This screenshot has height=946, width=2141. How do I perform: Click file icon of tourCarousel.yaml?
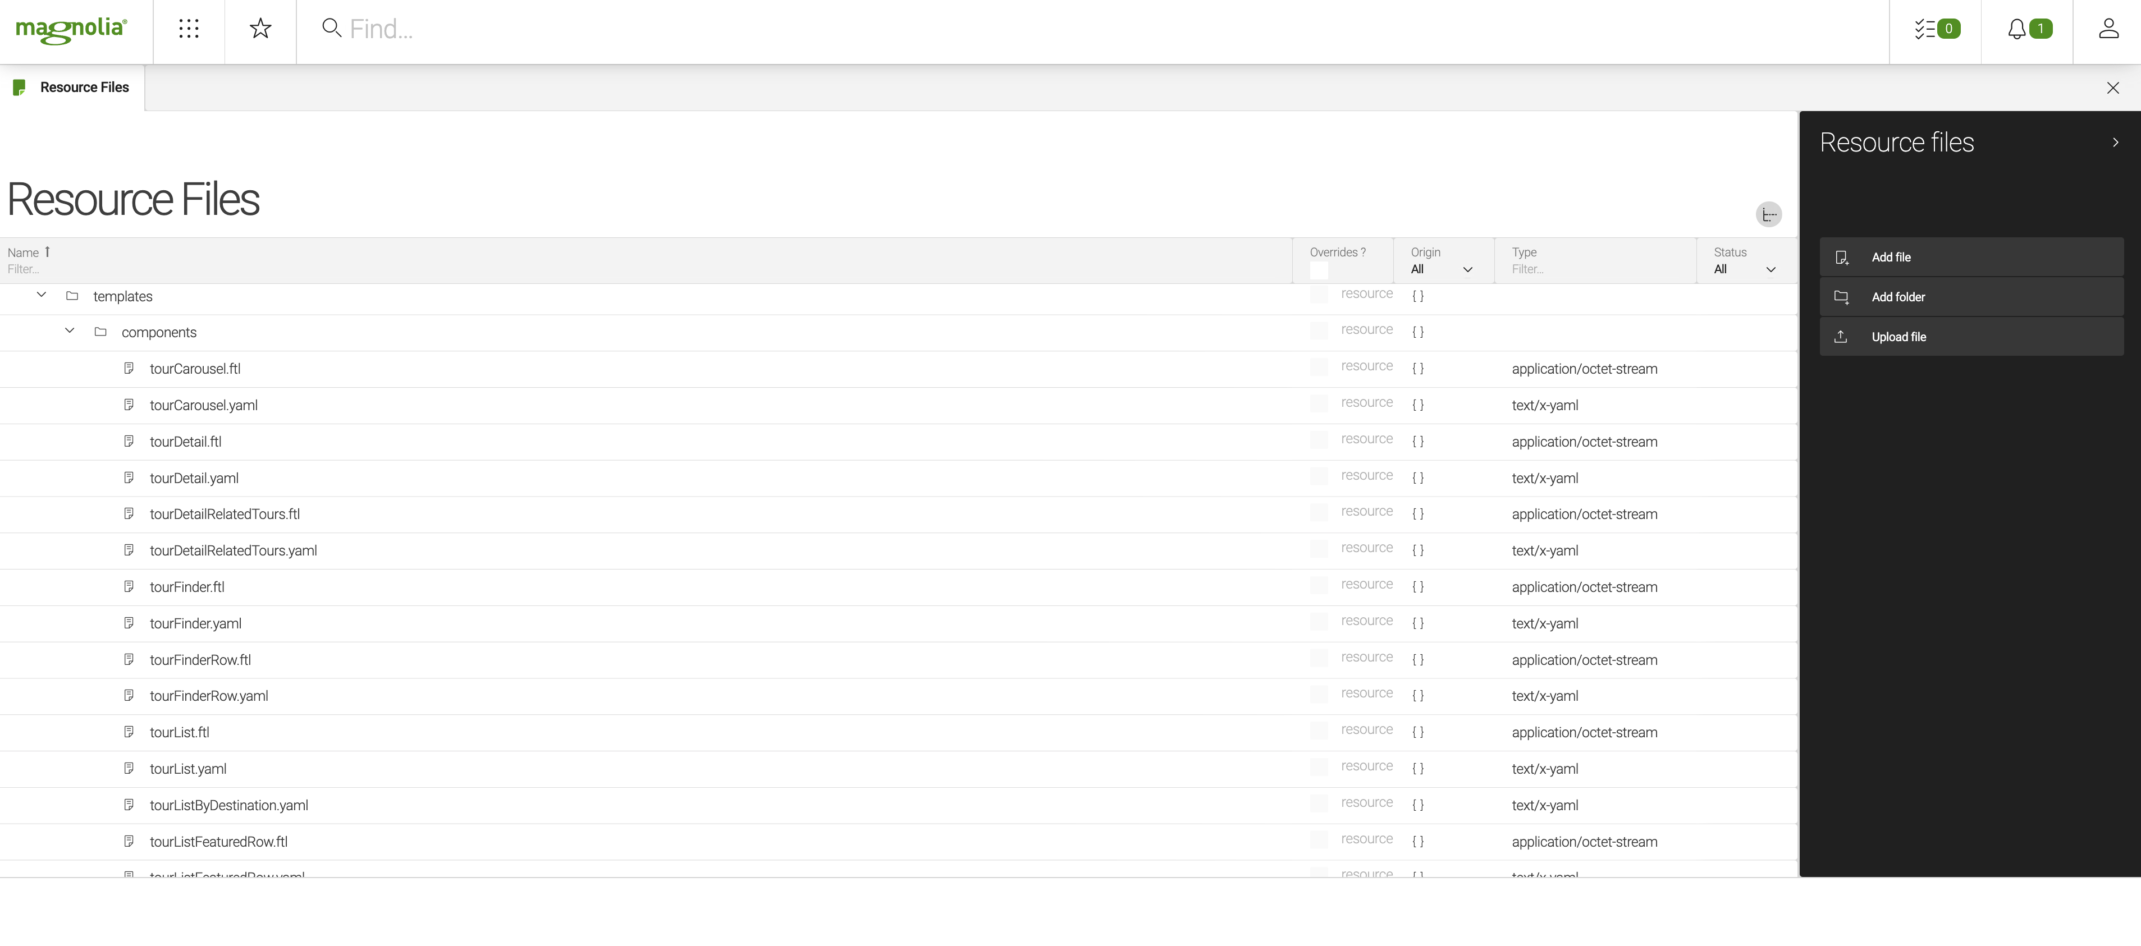click(x=129, y=405)
